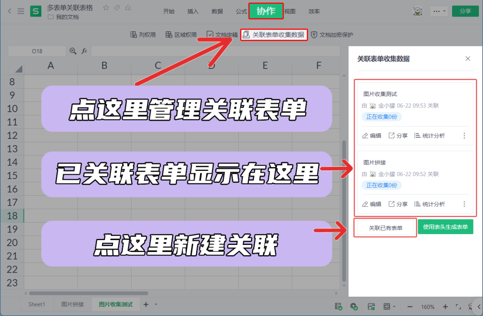Click the O18 cell name box

pos(37,51)
